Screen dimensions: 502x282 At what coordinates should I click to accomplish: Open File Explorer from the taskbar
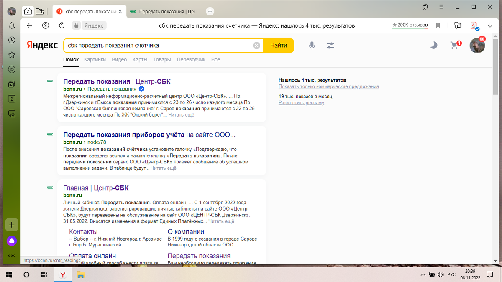[x=80, y=275]
